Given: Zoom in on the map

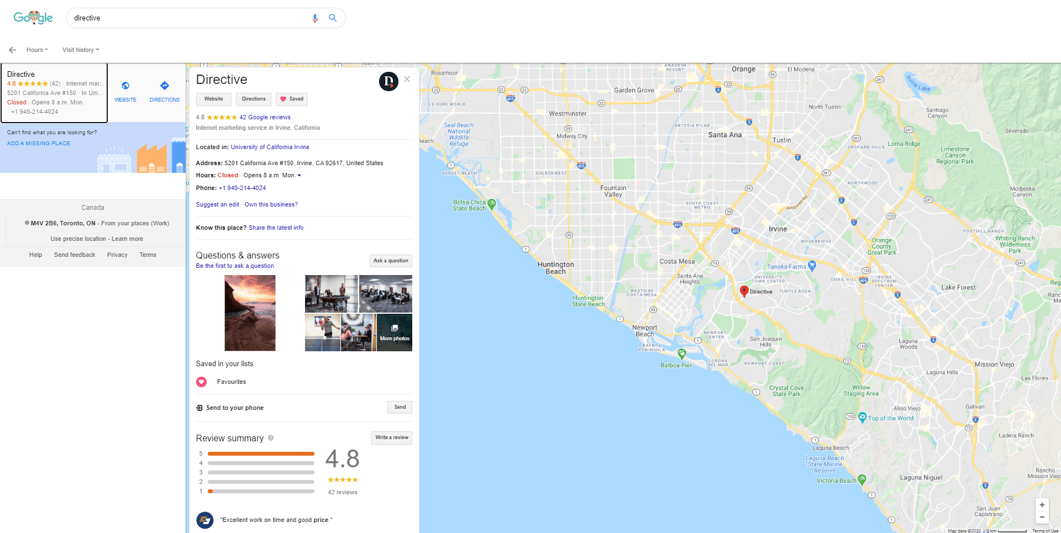Looking at the screenshot, I should pos(1042,505).
